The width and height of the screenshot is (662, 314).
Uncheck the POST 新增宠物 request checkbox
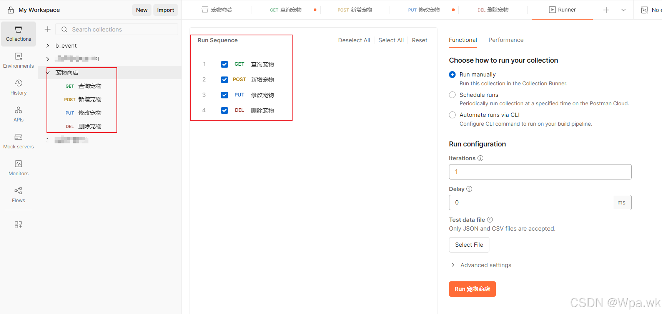[225, 80]
